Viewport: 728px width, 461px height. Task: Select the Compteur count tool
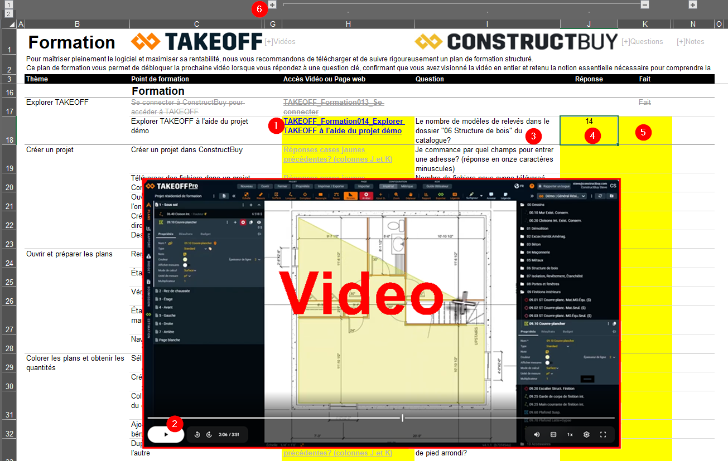coord(305,196)
